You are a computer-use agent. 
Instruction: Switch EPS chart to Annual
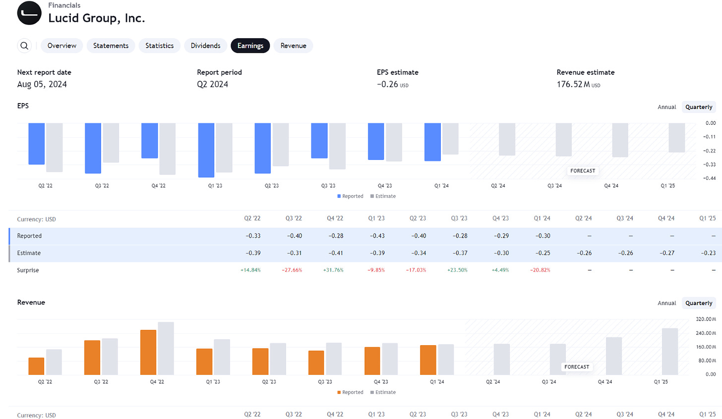coord(667,107)
